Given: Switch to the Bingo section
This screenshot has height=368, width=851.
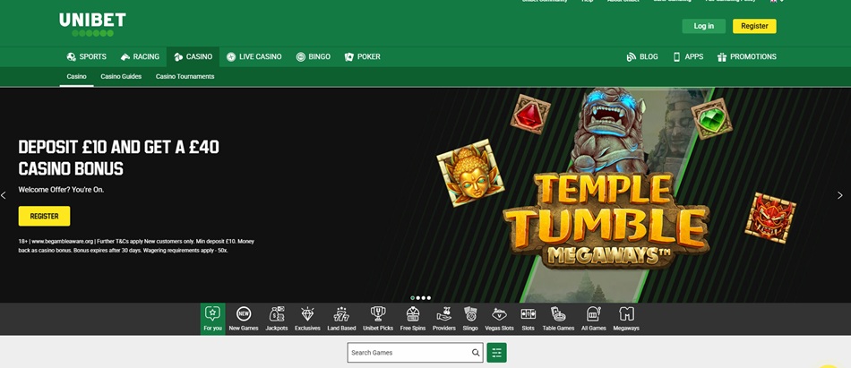Looking at the screenshot, I should 314,56.
